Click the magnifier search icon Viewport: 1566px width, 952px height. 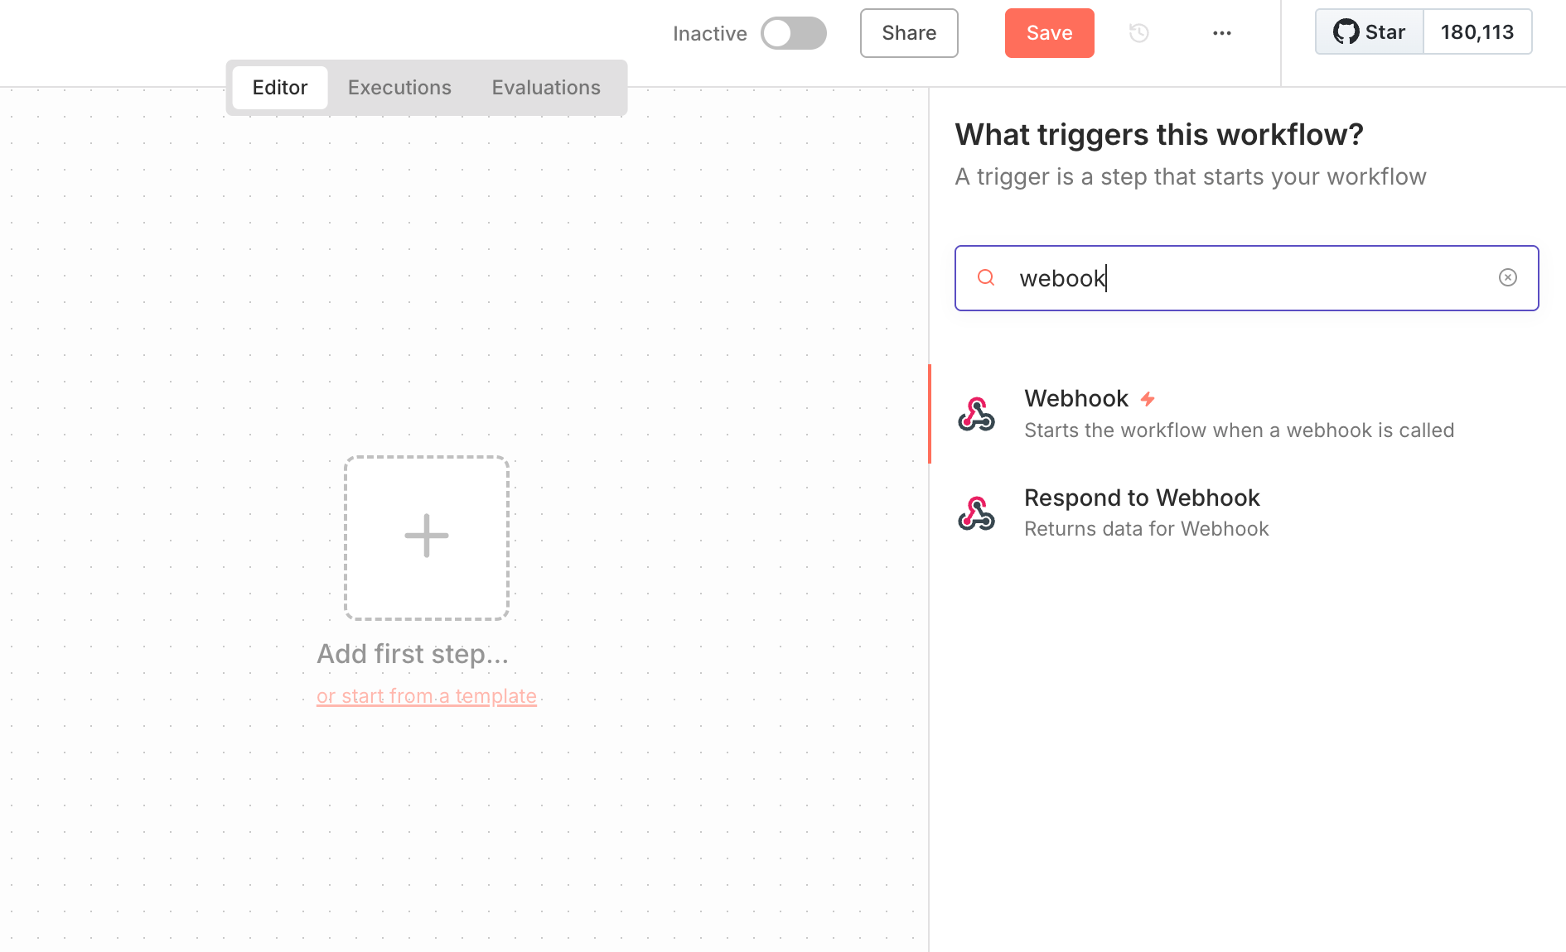[x=986, y=278]
